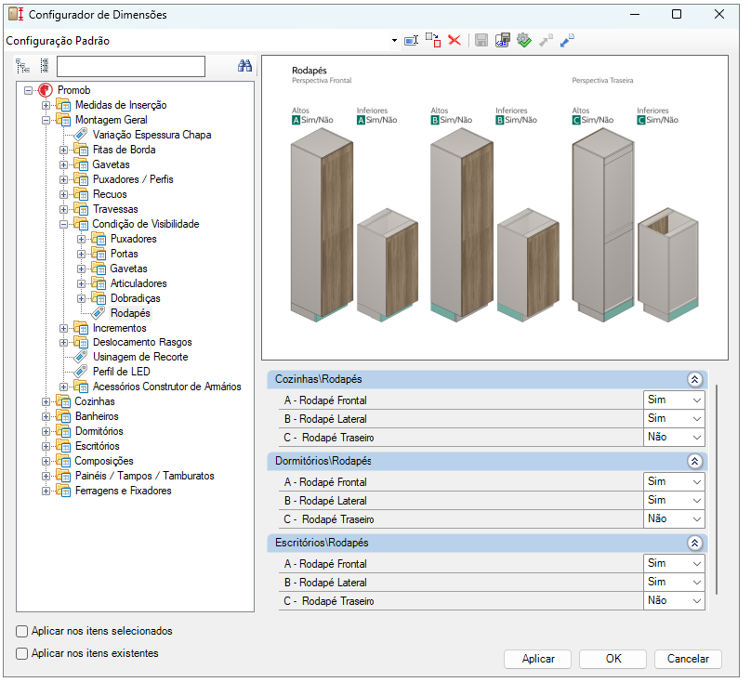Select 'Perfil de LED' tree item
Viewport: 751px width, 682px height.
pyautogui.click(x=121, y=372)
